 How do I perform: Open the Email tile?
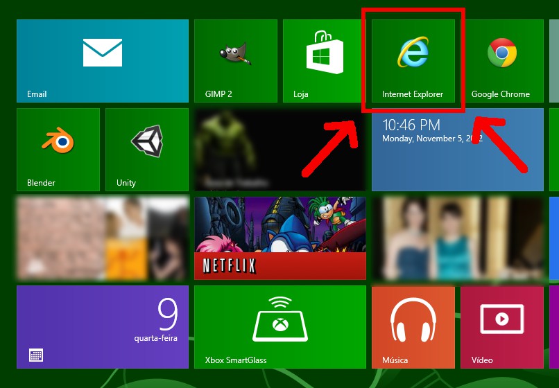tap(103, 61)
